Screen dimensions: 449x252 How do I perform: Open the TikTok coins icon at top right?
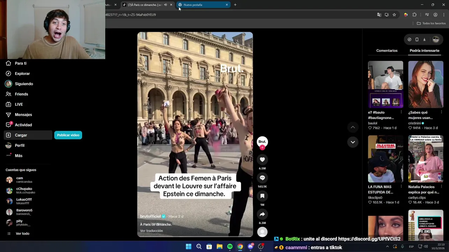409,40
